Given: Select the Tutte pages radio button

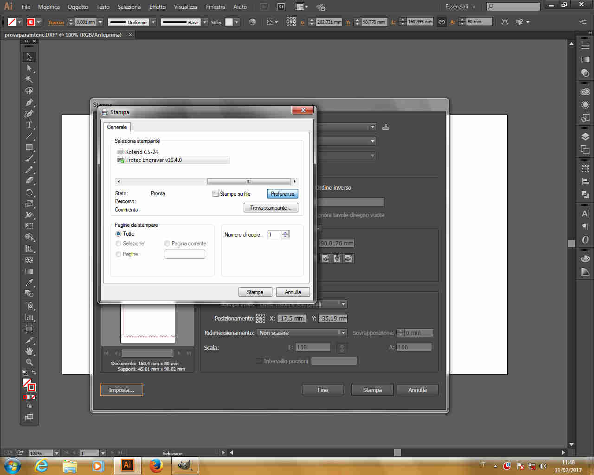Looking at the screenshot, I should (x=118, y=234).
